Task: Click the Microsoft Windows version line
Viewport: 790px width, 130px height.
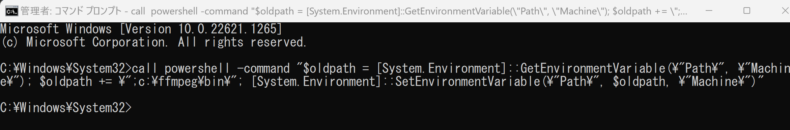Action: pyautogui.click(x=141, y=29)
